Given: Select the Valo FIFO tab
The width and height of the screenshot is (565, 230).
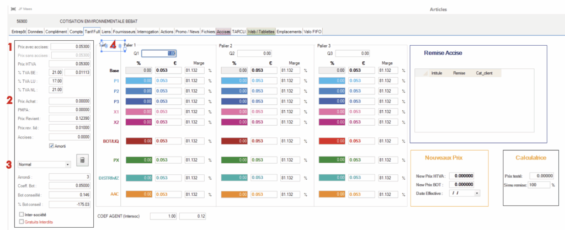Looking at the screenshot, I should pyautogui.click(x=314, y=32).
